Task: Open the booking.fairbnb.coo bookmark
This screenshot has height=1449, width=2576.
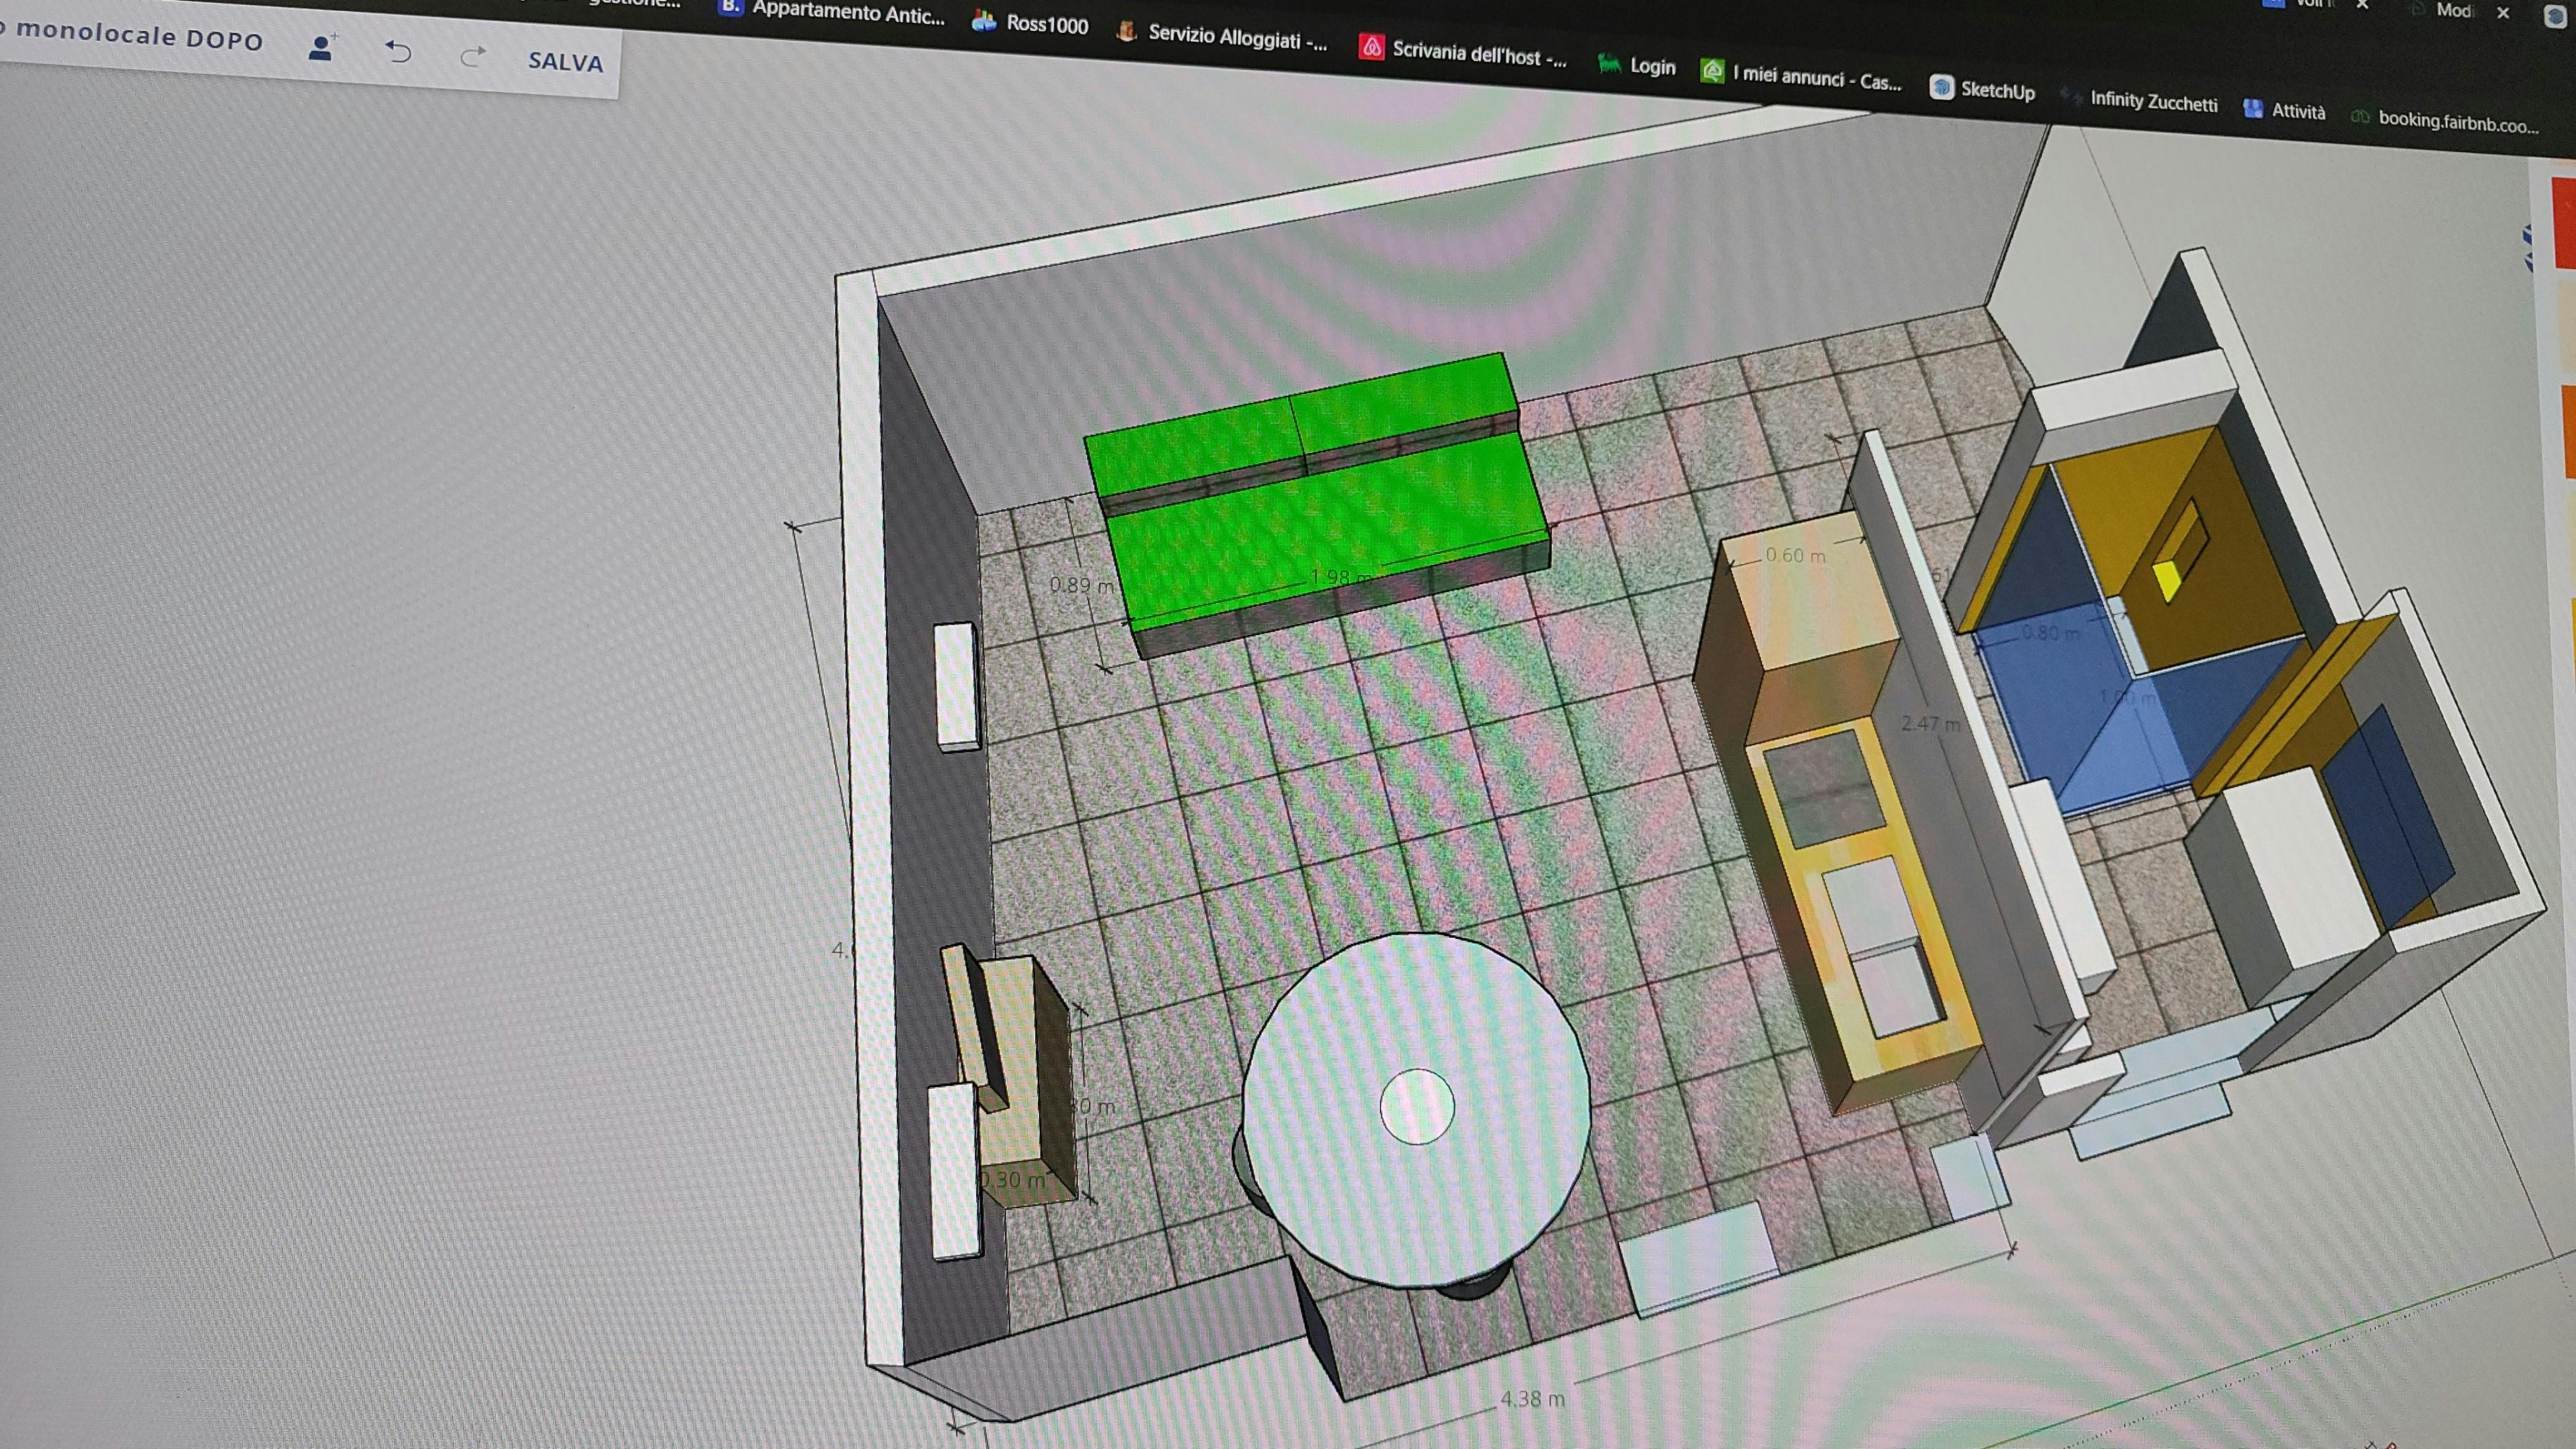Action: 2455,122
